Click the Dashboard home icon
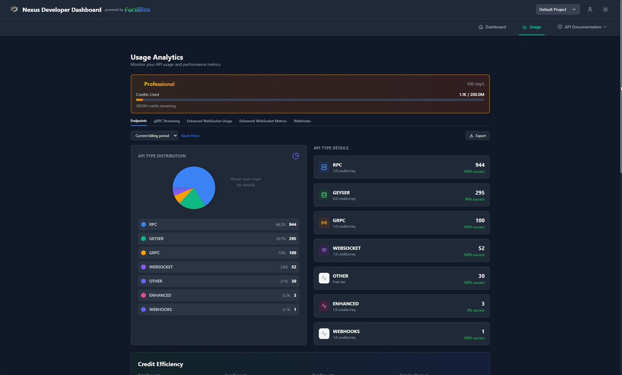Viewport: 622px width, 375px height. click(x=480, y=26)
